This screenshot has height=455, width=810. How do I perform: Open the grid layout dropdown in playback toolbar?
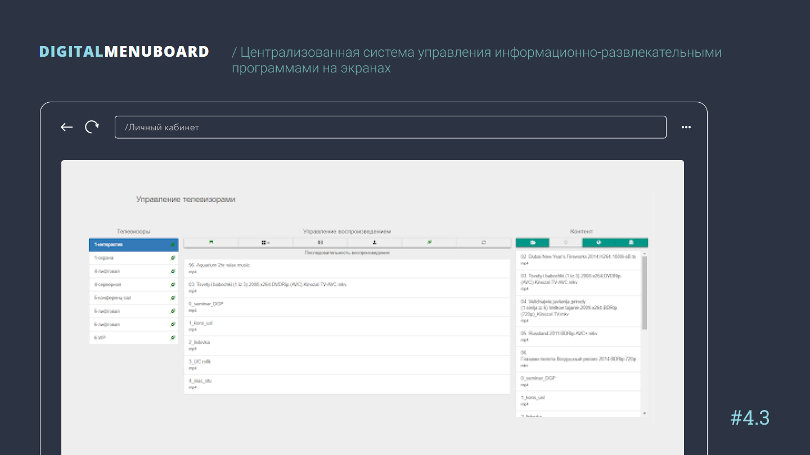[265, 243]
